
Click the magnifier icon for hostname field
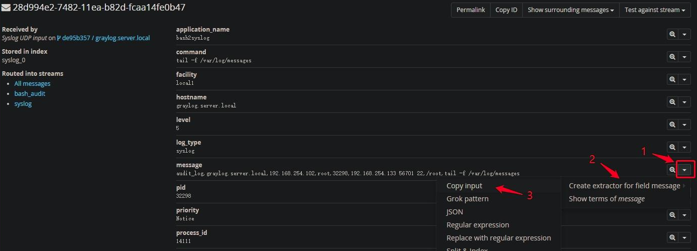click(x=672, y=102)
